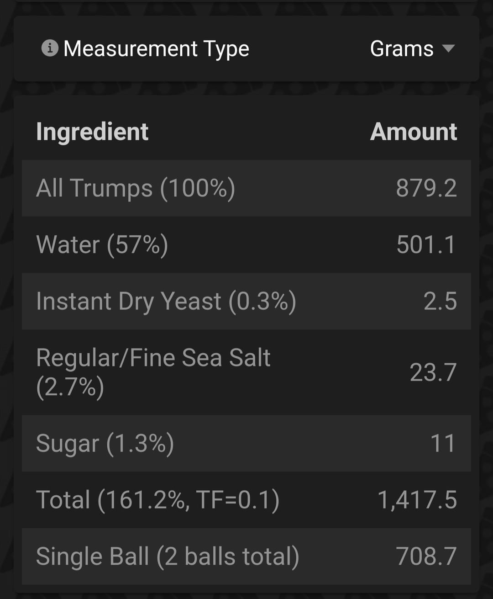
Task: Click the info icon beside Measurement Type
Action: tap(50, 48)
